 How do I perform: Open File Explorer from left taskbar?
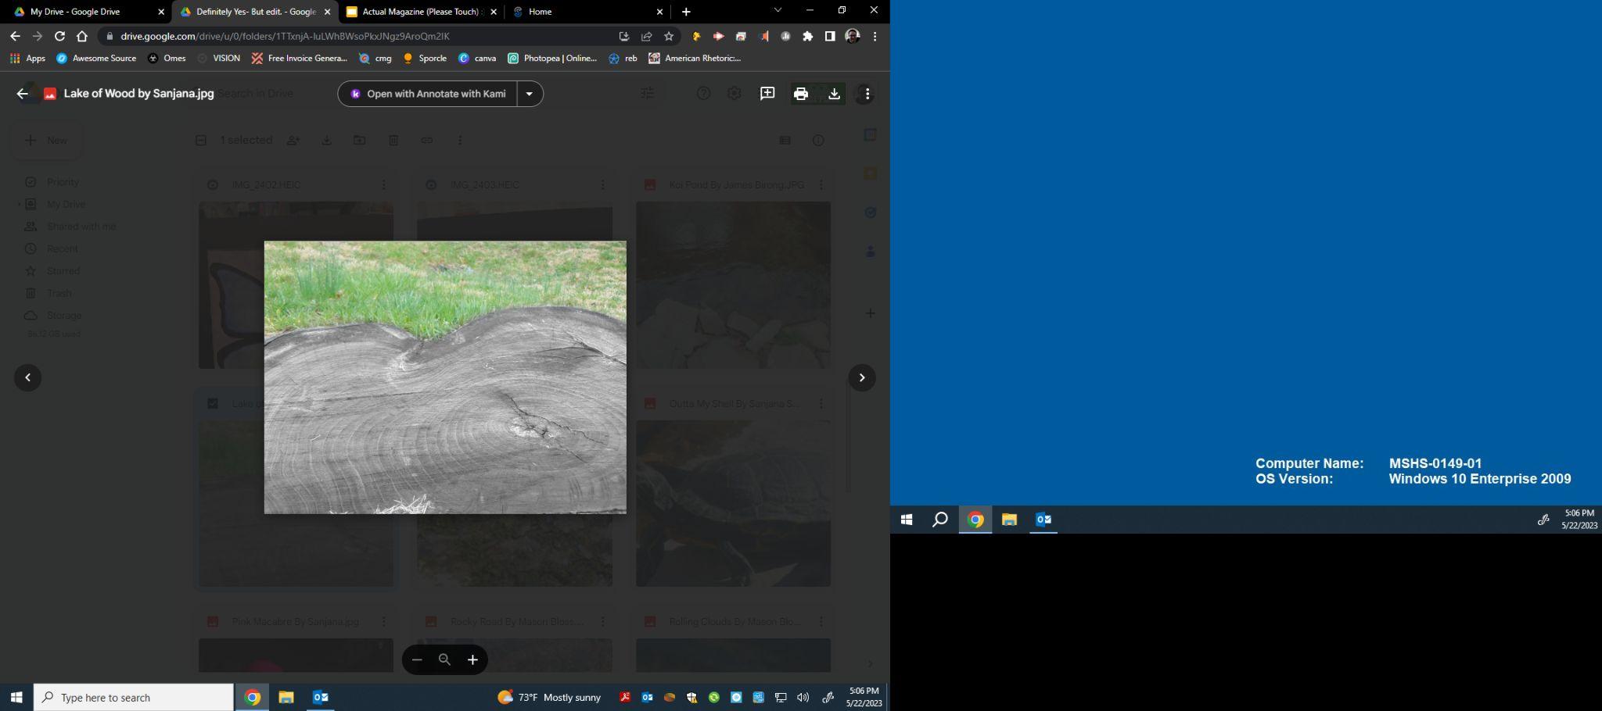pos(286,698)
